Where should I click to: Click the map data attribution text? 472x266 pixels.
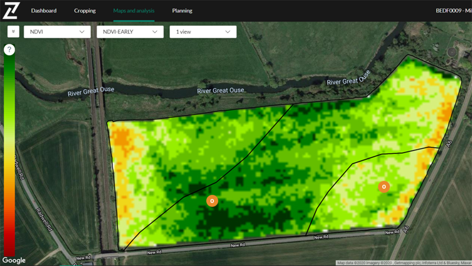click(x=403, y=263)
